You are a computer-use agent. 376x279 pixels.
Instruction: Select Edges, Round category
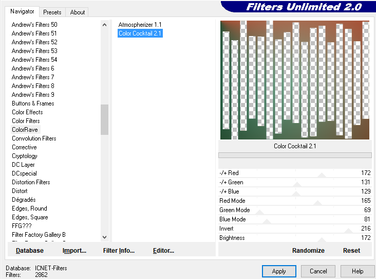[29, 208]
